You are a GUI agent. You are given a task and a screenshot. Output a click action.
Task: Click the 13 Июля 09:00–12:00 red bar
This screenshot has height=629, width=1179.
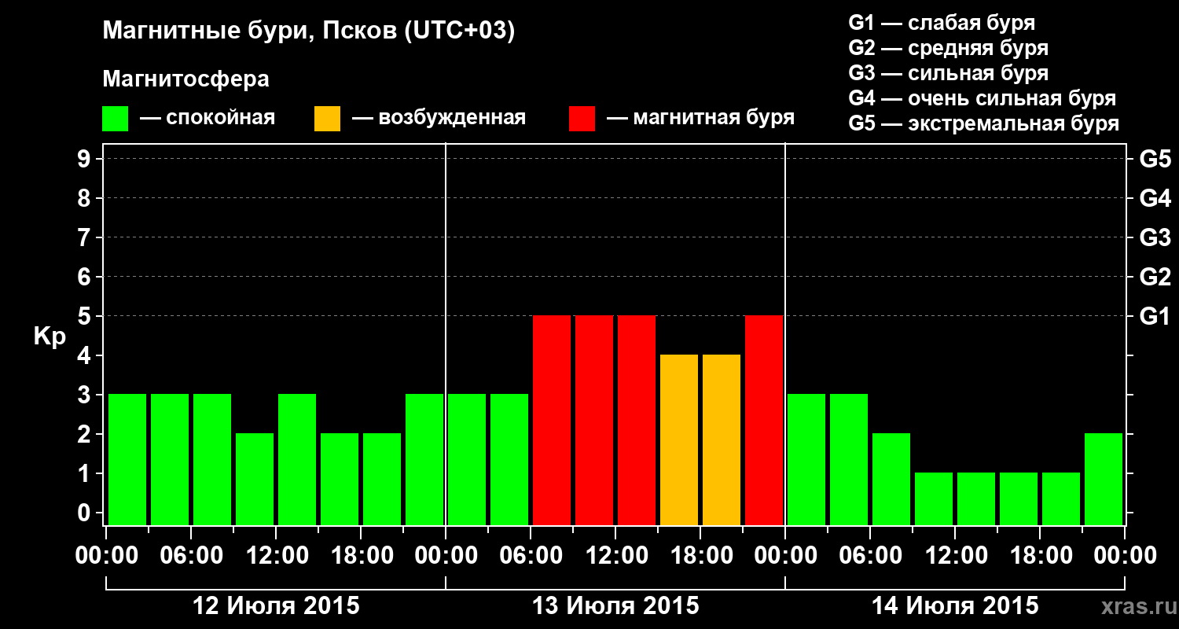(x=594, y=420)
